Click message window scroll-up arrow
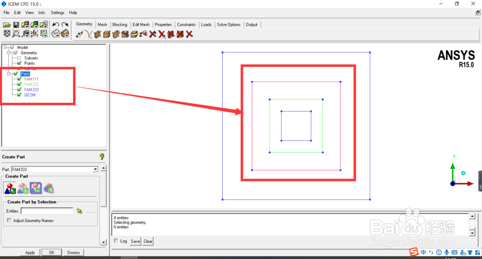 tap(472, 216)
